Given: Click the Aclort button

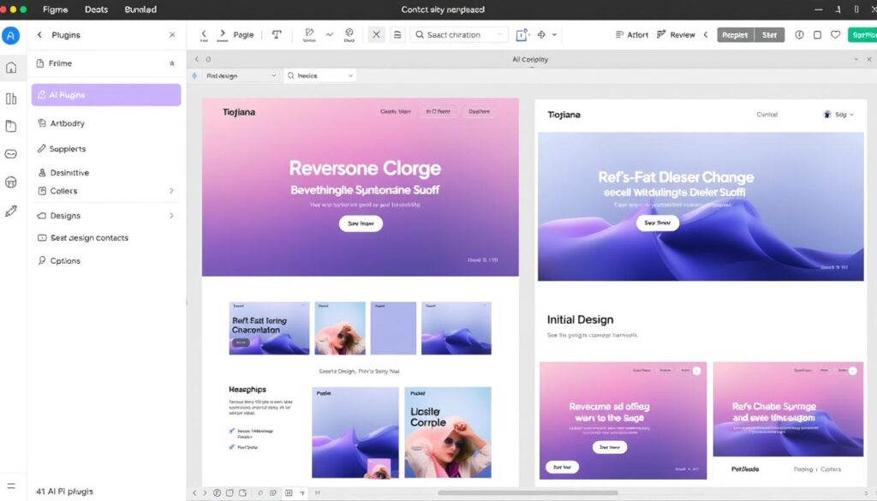Looking at the screenshot, I should [631, 34].
